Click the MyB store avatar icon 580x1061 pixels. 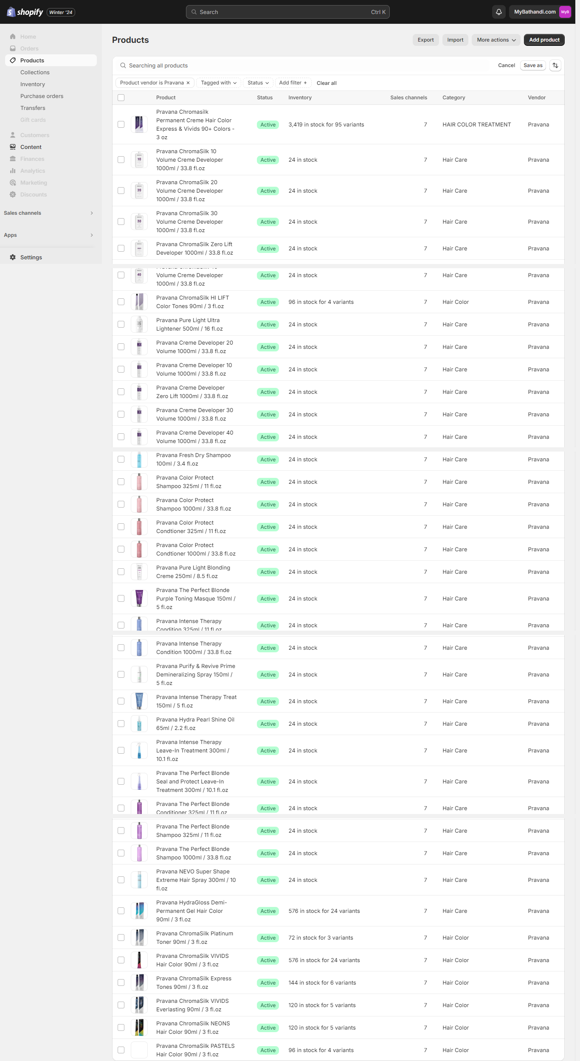[x=565, y=12]
